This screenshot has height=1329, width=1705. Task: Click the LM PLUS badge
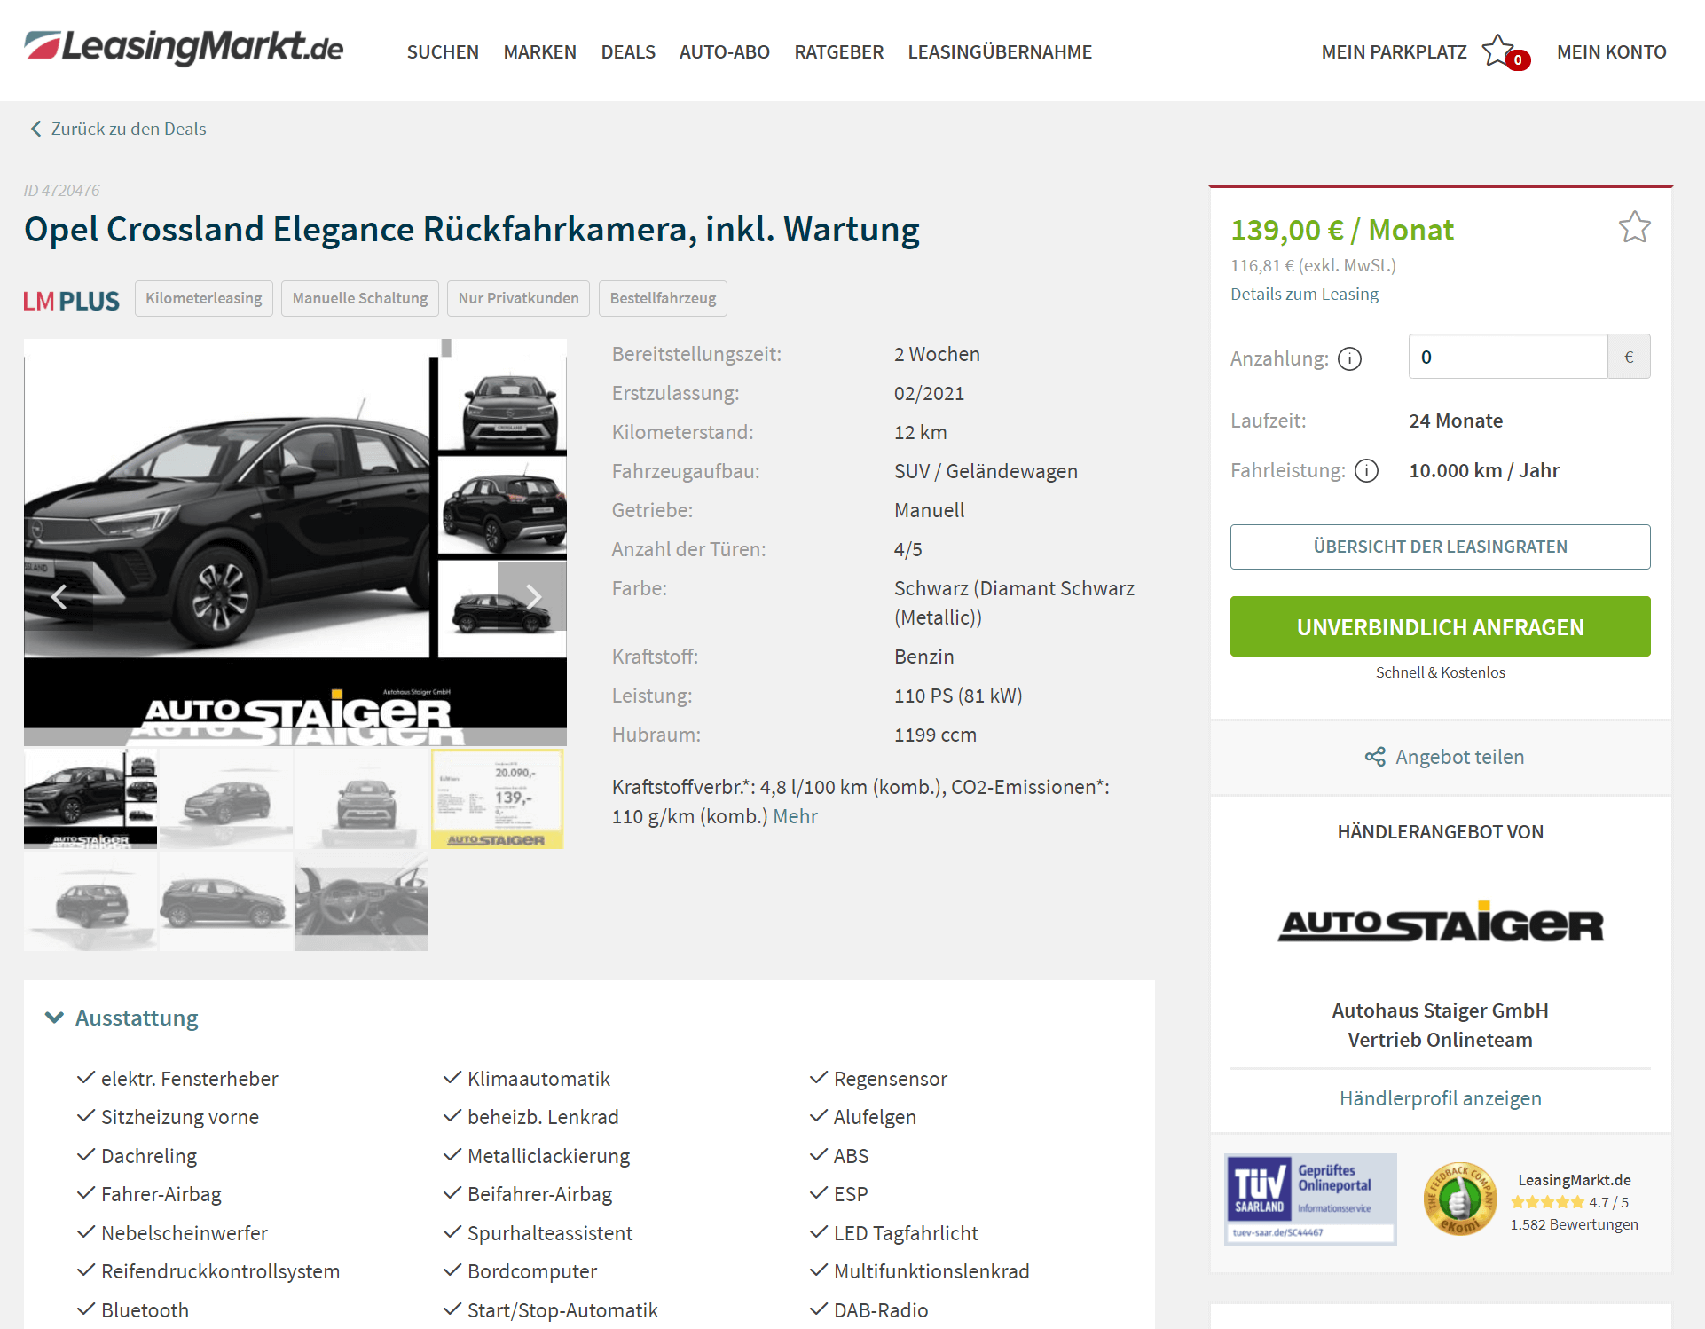pyautogui.click(x=71, y=301)
